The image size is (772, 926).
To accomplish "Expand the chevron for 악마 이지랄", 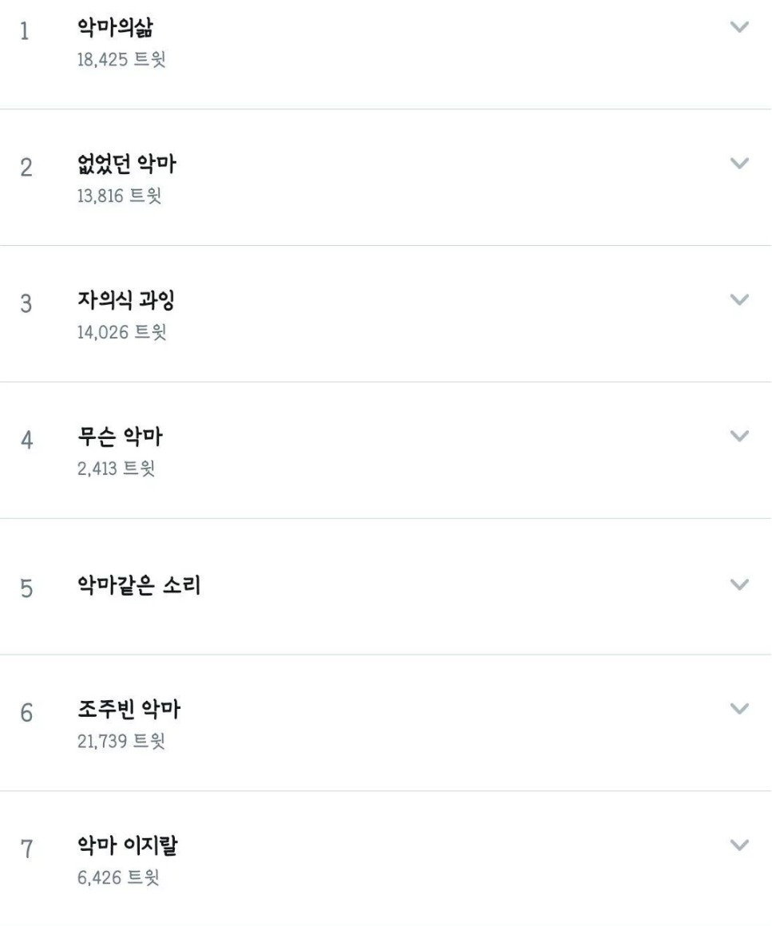I will (x=740, y=845).
